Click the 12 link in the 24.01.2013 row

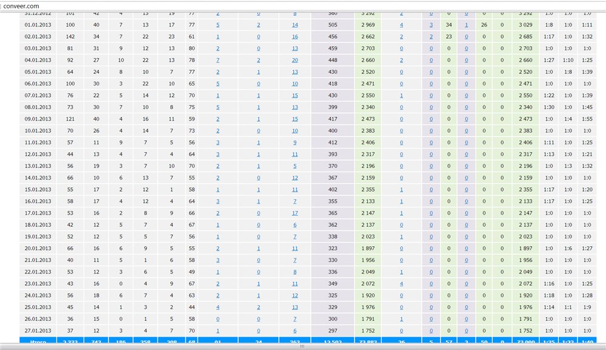[295, 295]
